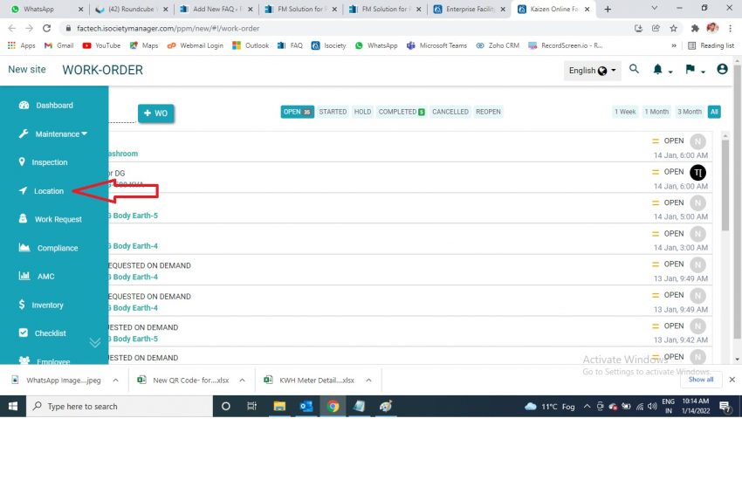Open the YouTube bookmark

[101, 45]
